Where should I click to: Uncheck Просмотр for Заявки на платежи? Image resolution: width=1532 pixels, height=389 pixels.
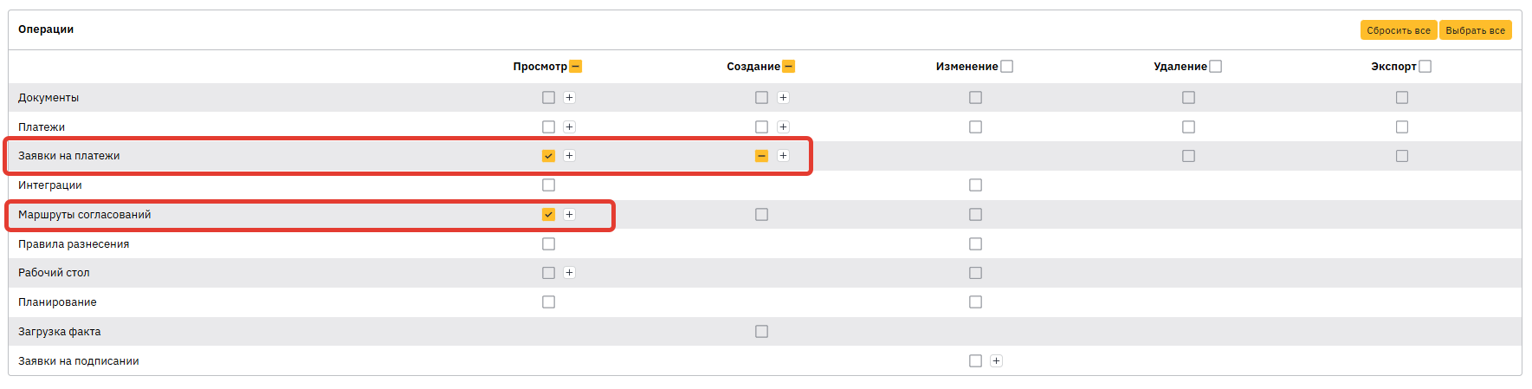click(548, 156)
